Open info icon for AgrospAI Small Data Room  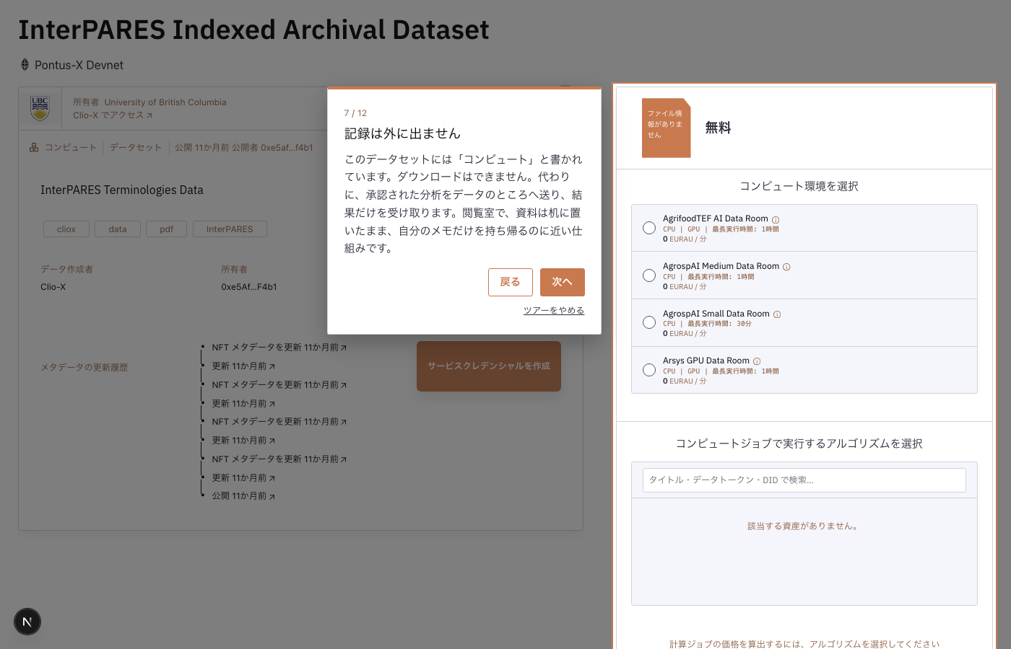pyautogui.click(x=777, y=314)
